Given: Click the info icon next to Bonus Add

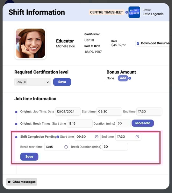Looking at the screenshot, I should point(130,78).
